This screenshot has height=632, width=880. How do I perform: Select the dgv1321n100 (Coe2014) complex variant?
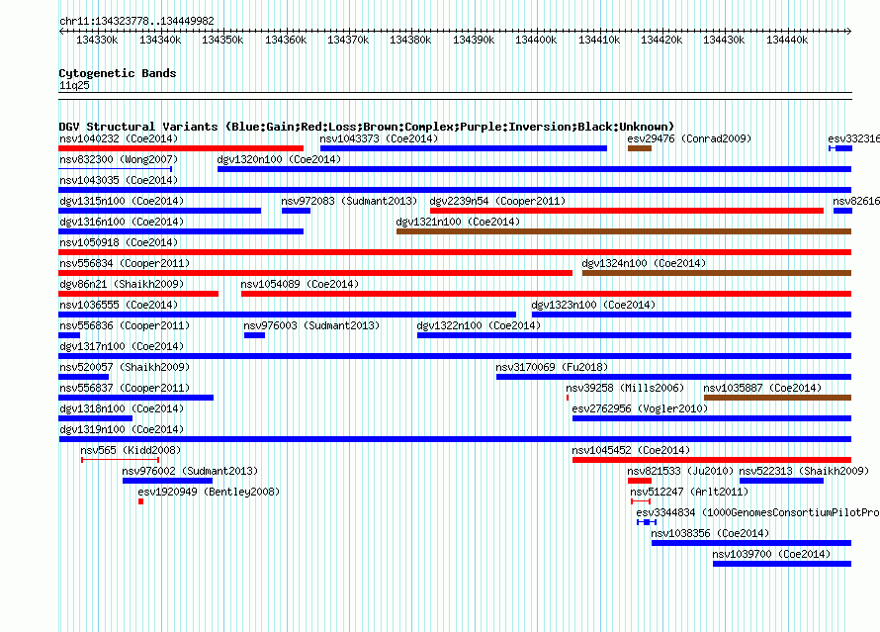(x=624, y=231)
